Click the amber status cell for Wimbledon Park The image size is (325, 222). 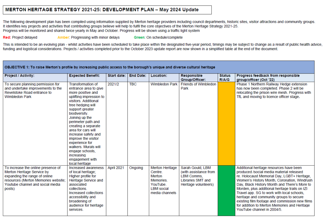[x=226, y=123]
